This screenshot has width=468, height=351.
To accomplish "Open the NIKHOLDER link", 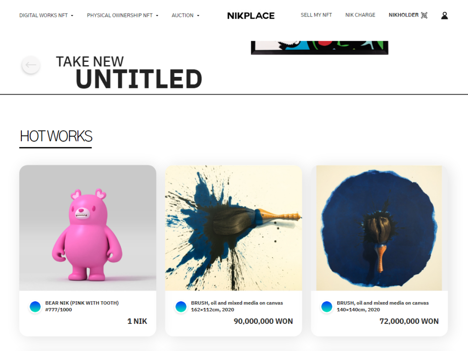I will tap(404, 15).
